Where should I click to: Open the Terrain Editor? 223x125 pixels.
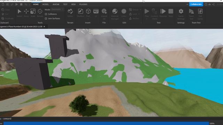coord(70,11)
